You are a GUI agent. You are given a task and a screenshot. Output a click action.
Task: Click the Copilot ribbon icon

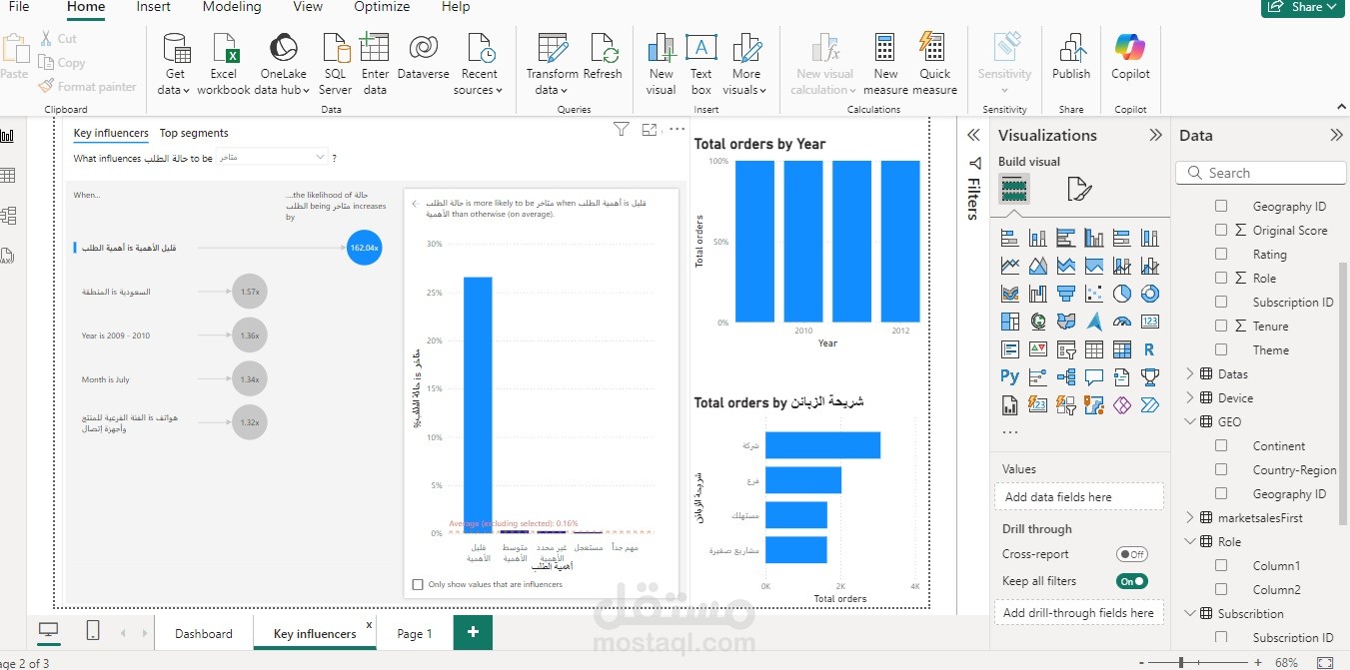[1130, 57]
